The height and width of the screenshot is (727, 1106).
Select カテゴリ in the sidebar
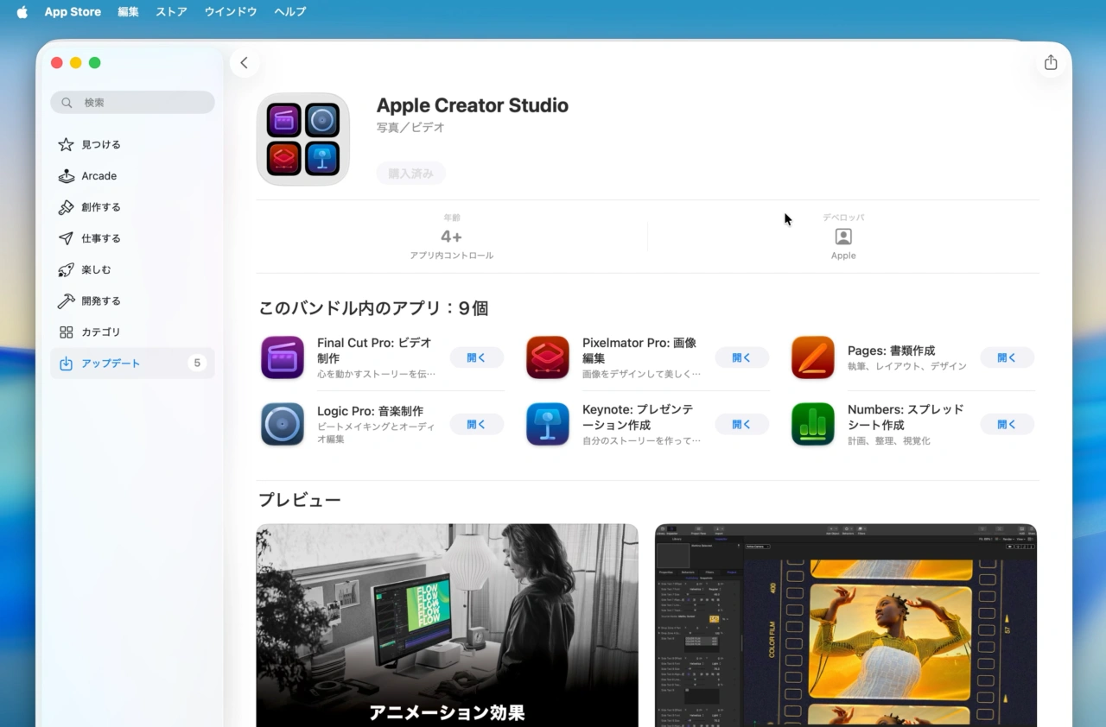(66, 332)
